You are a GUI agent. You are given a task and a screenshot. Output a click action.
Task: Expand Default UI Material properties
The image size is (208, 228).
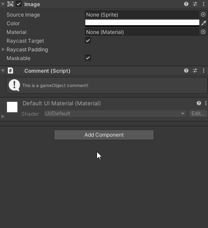point(3,116)
